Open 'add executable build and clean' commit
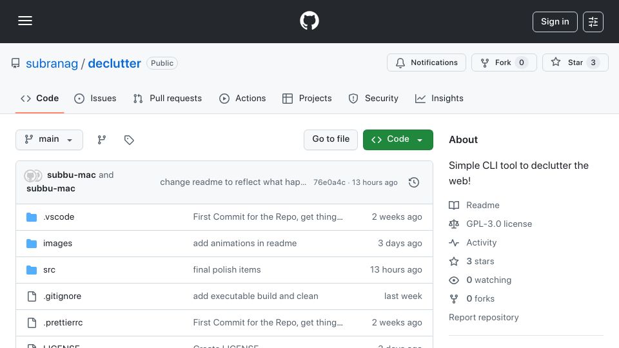 [x=255, y=296]
